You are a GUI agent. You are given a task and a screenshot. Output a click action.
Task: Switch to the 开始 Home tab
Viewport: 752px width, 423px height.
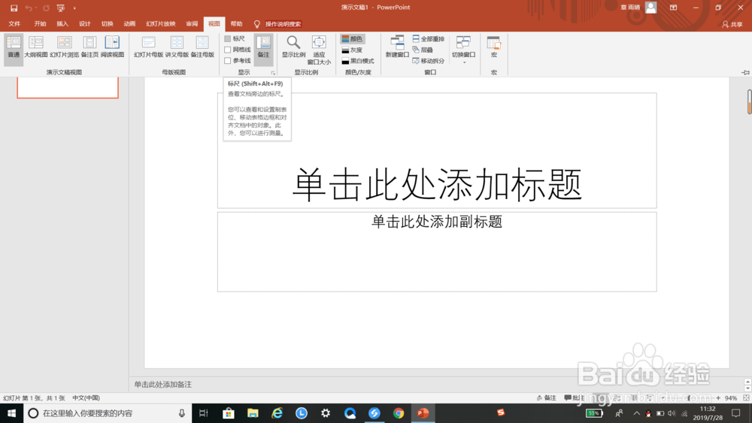(41, 23)
